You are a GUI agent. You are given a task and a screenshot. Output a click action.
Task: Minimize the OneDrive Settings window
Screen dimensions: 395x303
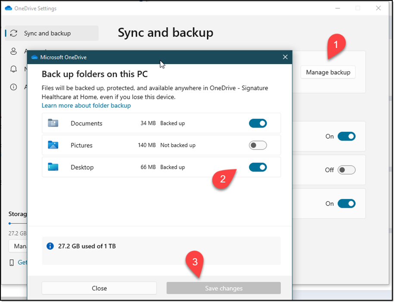point(338,8)
